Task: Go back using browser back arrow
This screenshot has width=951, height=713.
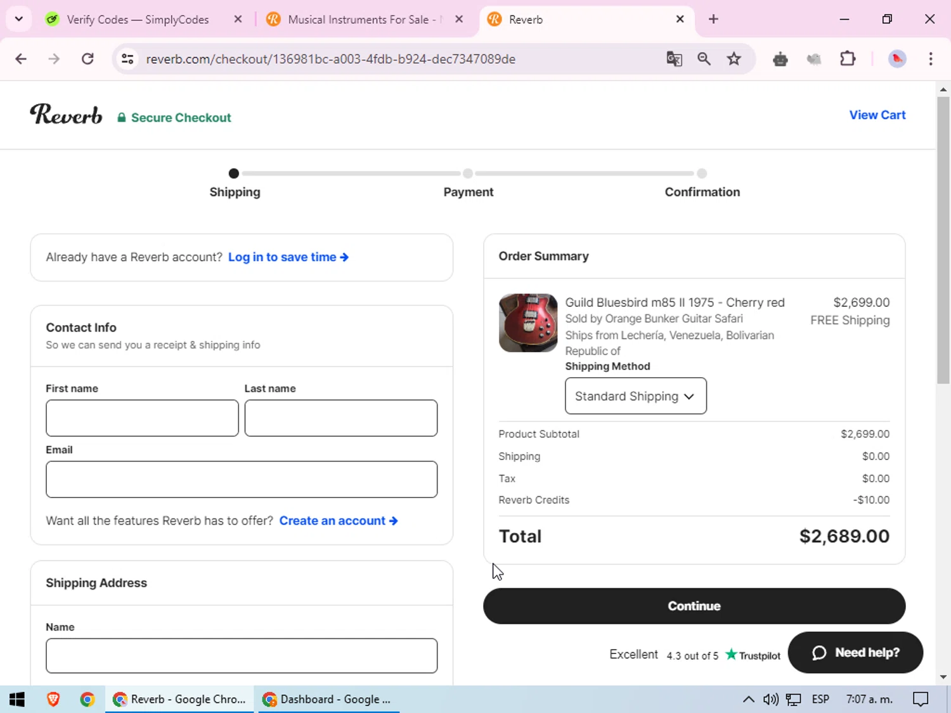Action: tap(21, 59)
